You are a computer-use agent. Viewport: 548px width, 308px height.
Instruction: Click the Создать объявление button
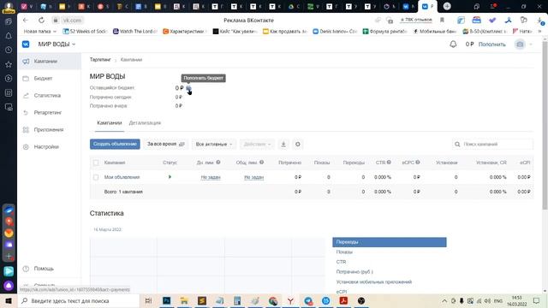pos(115,145)
